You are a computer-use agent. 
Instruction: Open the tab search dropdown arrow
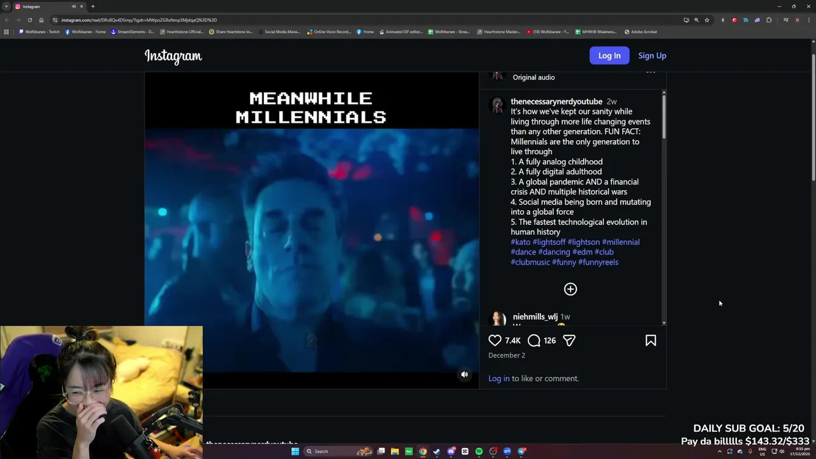(6, 6)
